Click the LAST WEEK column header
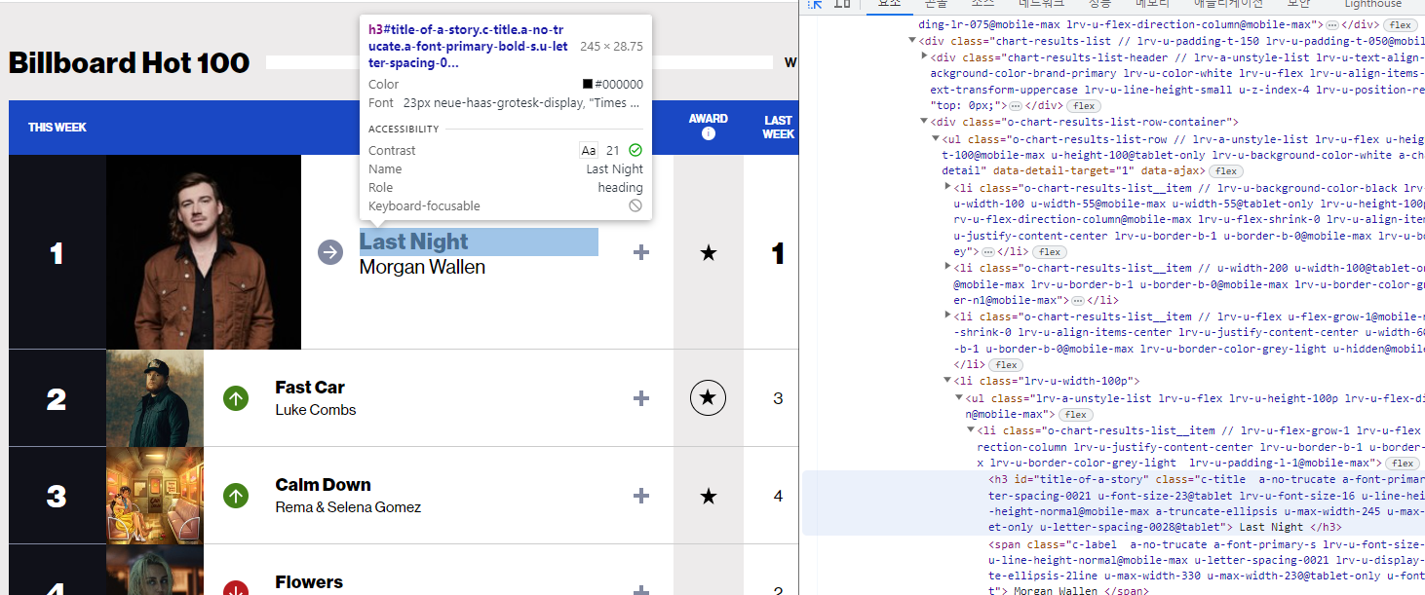1425x595 pixels. (778, 128)
